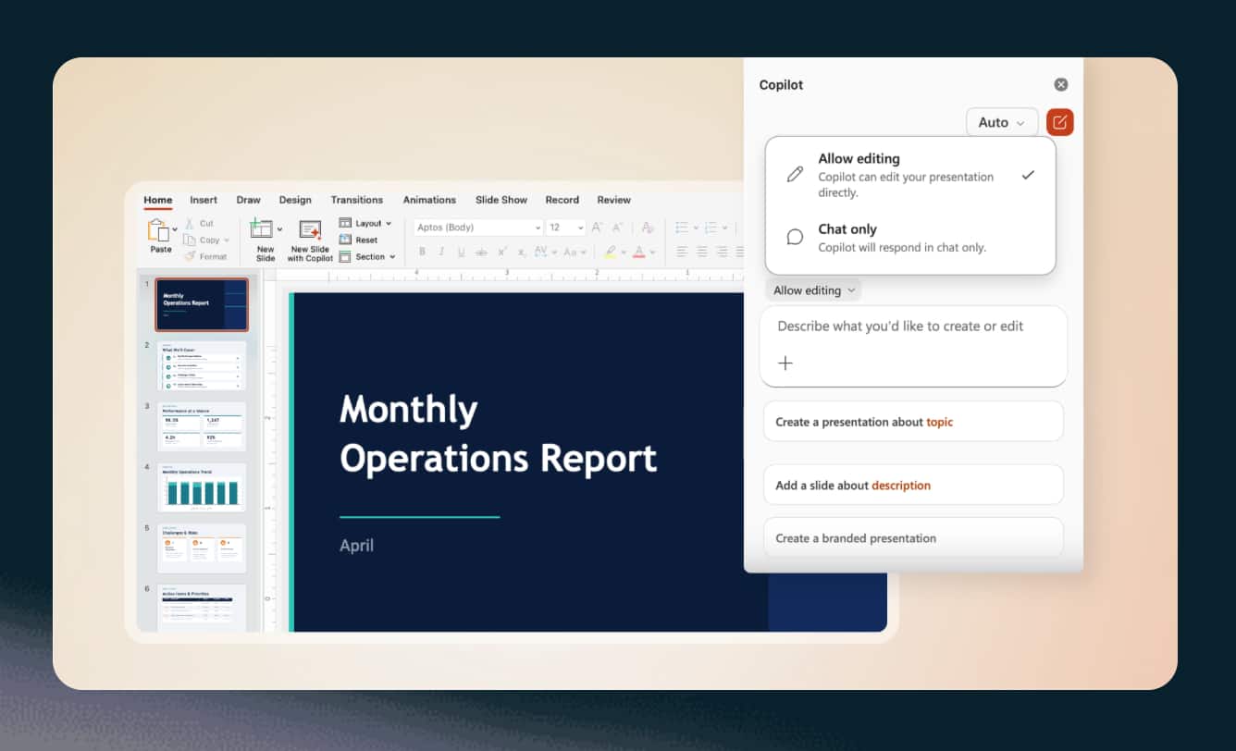The image size is (1236, 751).
Task: Go to the Animations tab
Action: point(429,200)
